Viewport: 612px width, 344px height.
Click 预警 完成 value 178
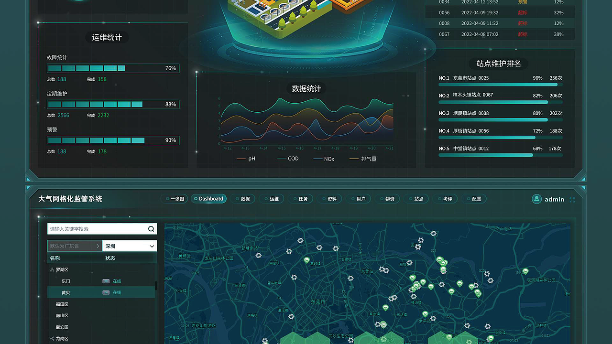pos(102,151)
